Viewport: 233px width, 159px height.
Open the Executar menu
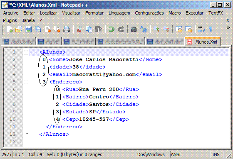click(x=195, y=13)
